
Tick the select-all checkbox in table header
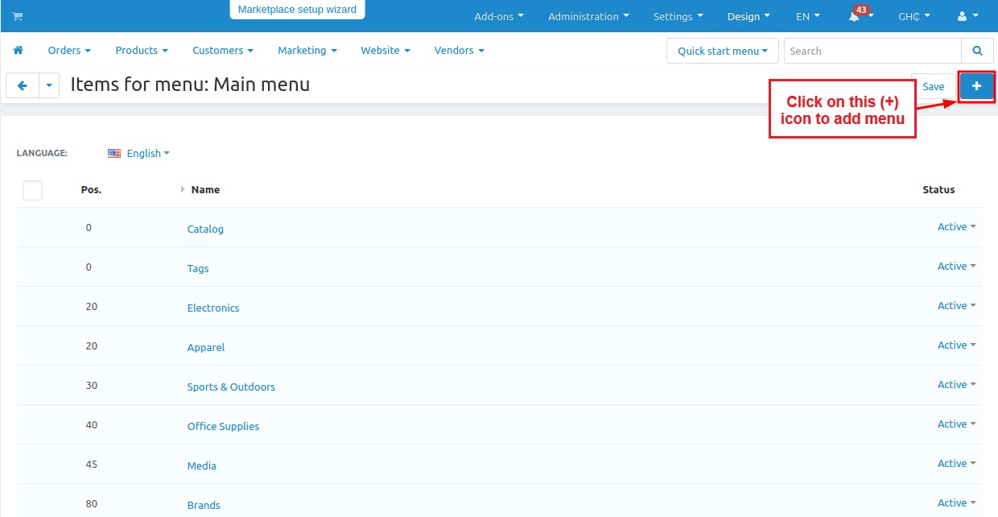coord(32,190)
